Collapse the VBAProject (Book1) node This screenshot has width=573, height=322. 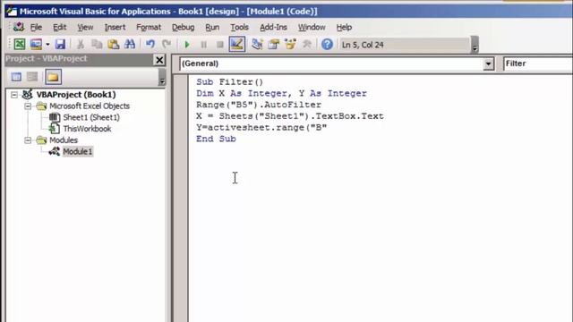click(x=14, y=95)
